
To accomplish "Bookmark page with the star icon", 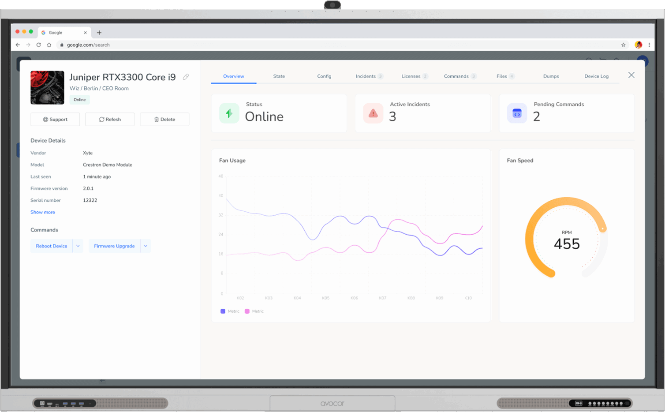I will (x=623, y=45).
